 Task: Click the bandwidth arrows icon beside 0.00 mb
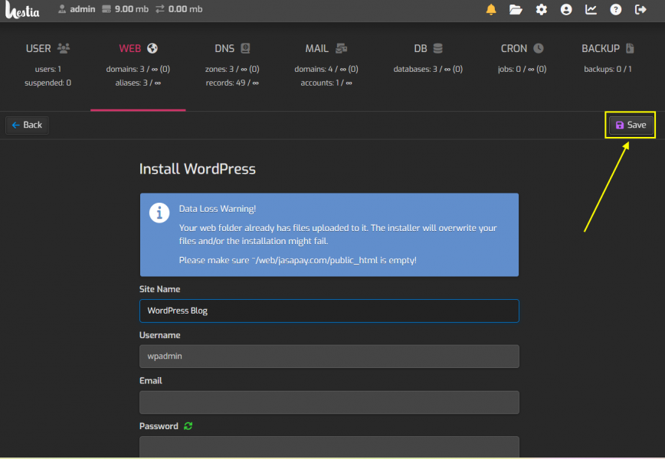(160, 9)
